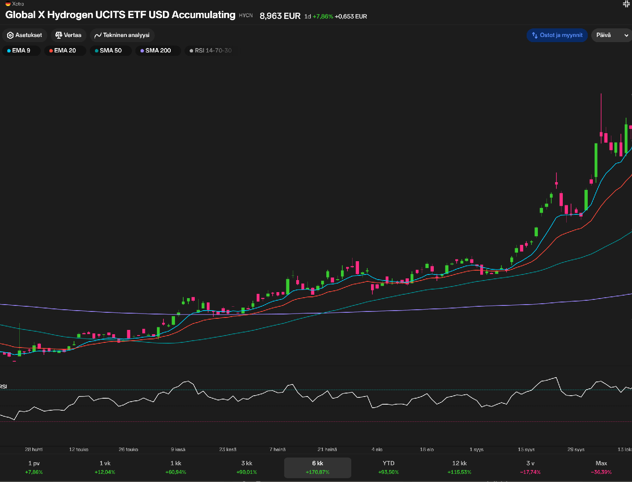Click the gear icon in Asetukset
This screenshot has width=632, height=482.
[x=10, y=35]
